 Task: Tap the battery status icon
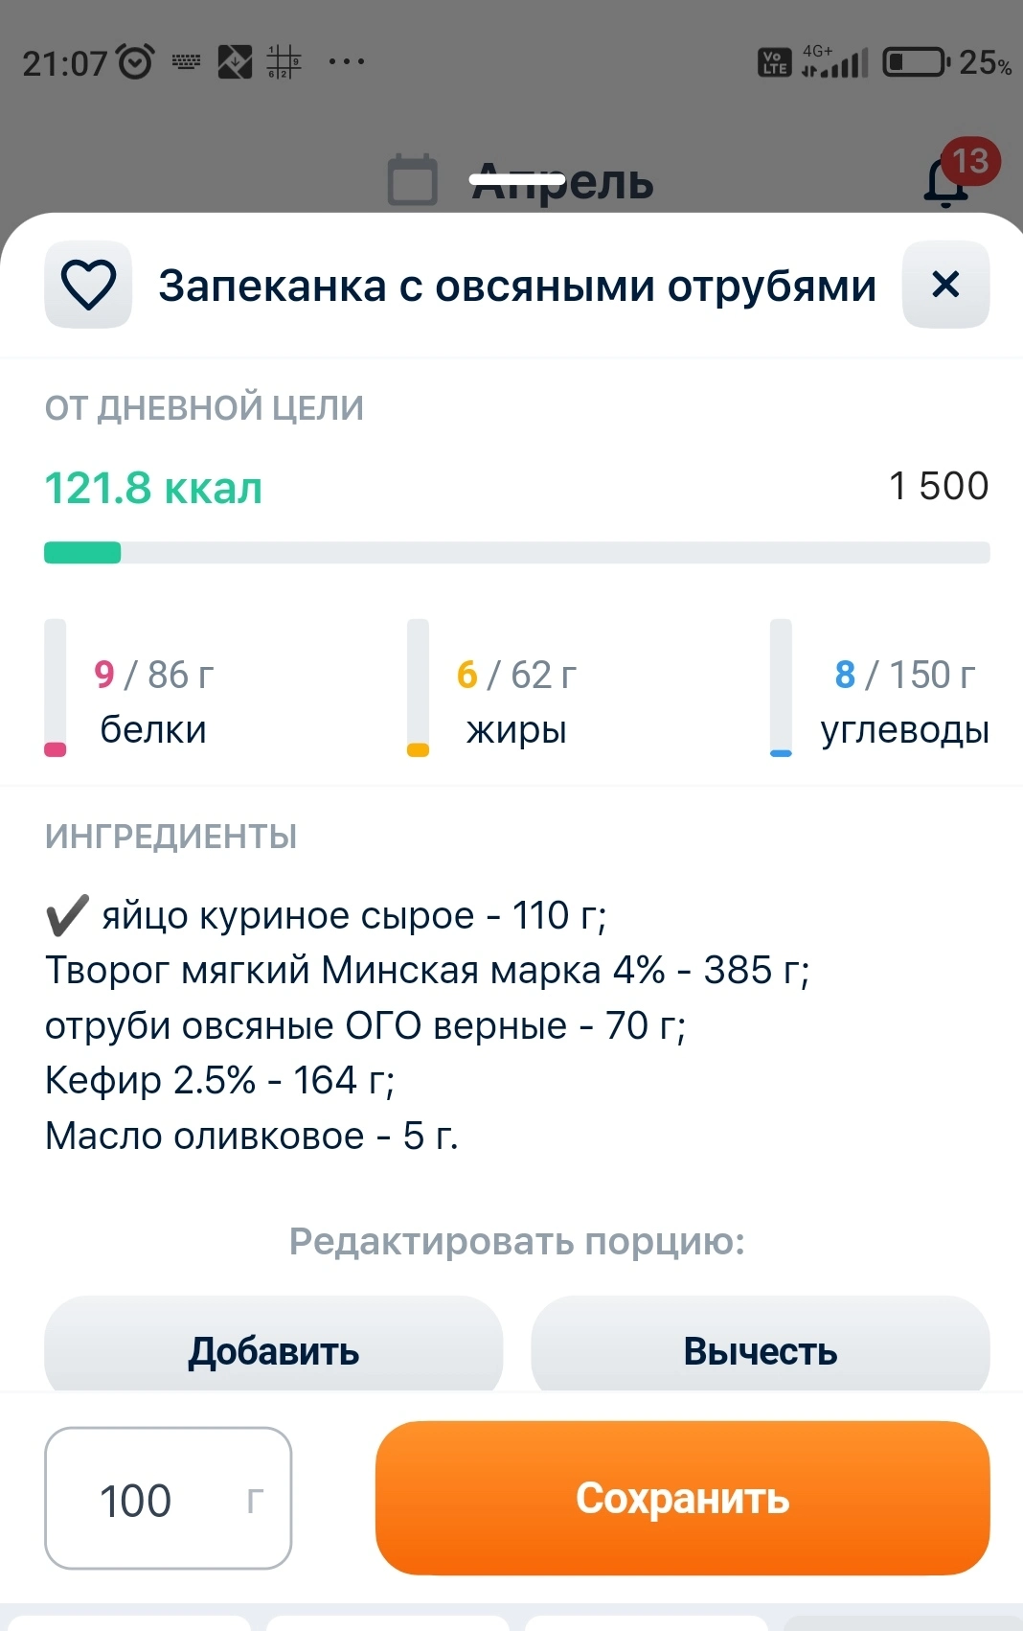tap(915, 62)
